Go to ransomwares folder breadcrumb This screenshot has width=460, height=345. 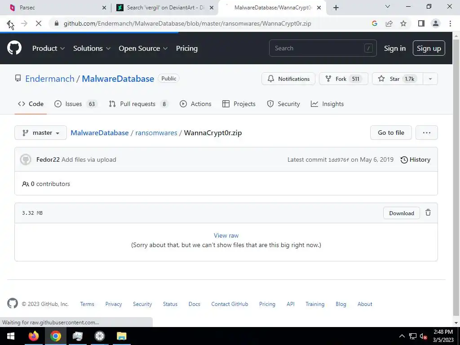156,133
